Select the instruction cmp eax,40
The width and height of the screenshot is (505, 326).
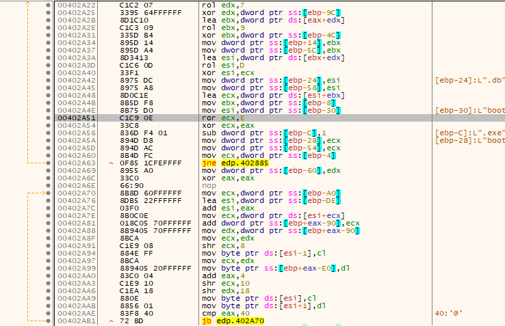click(x=226, y=314)
